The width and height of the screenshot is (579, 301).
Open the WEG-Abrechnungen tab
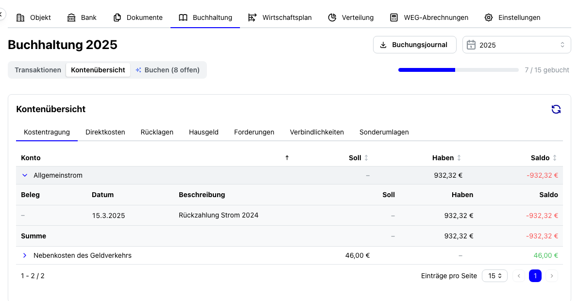(x=429, y=17)
